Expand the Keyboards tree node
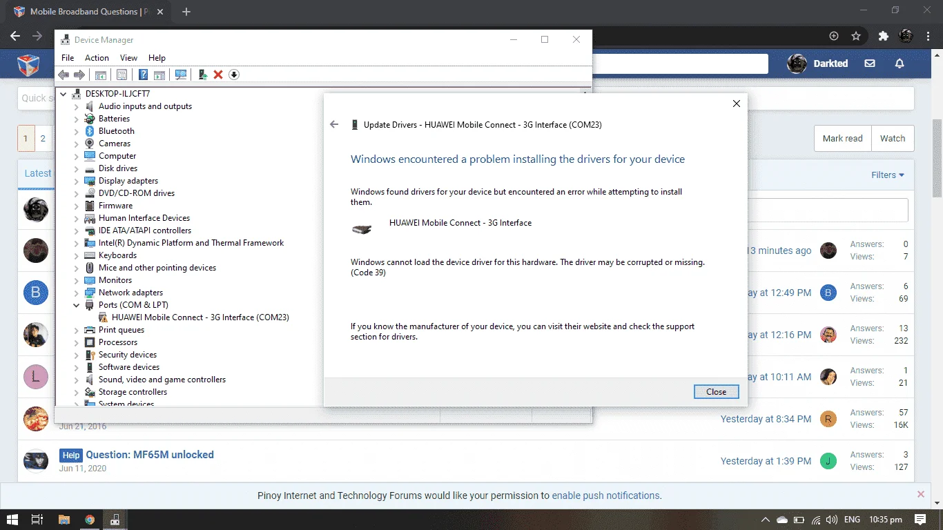Screen dimensions: 943x530 [77, 255]
